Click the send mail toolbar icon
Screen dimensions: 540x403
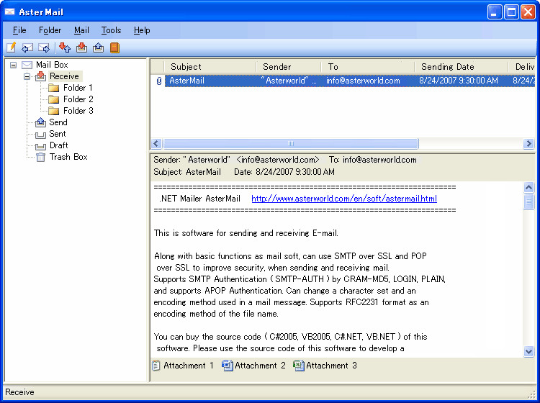[98, 47]
